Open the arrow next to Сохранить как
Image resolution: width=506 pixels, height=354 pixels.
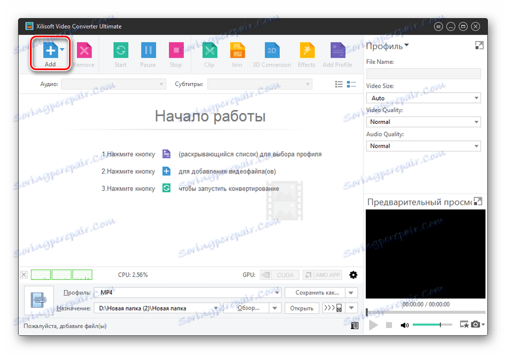351,293
